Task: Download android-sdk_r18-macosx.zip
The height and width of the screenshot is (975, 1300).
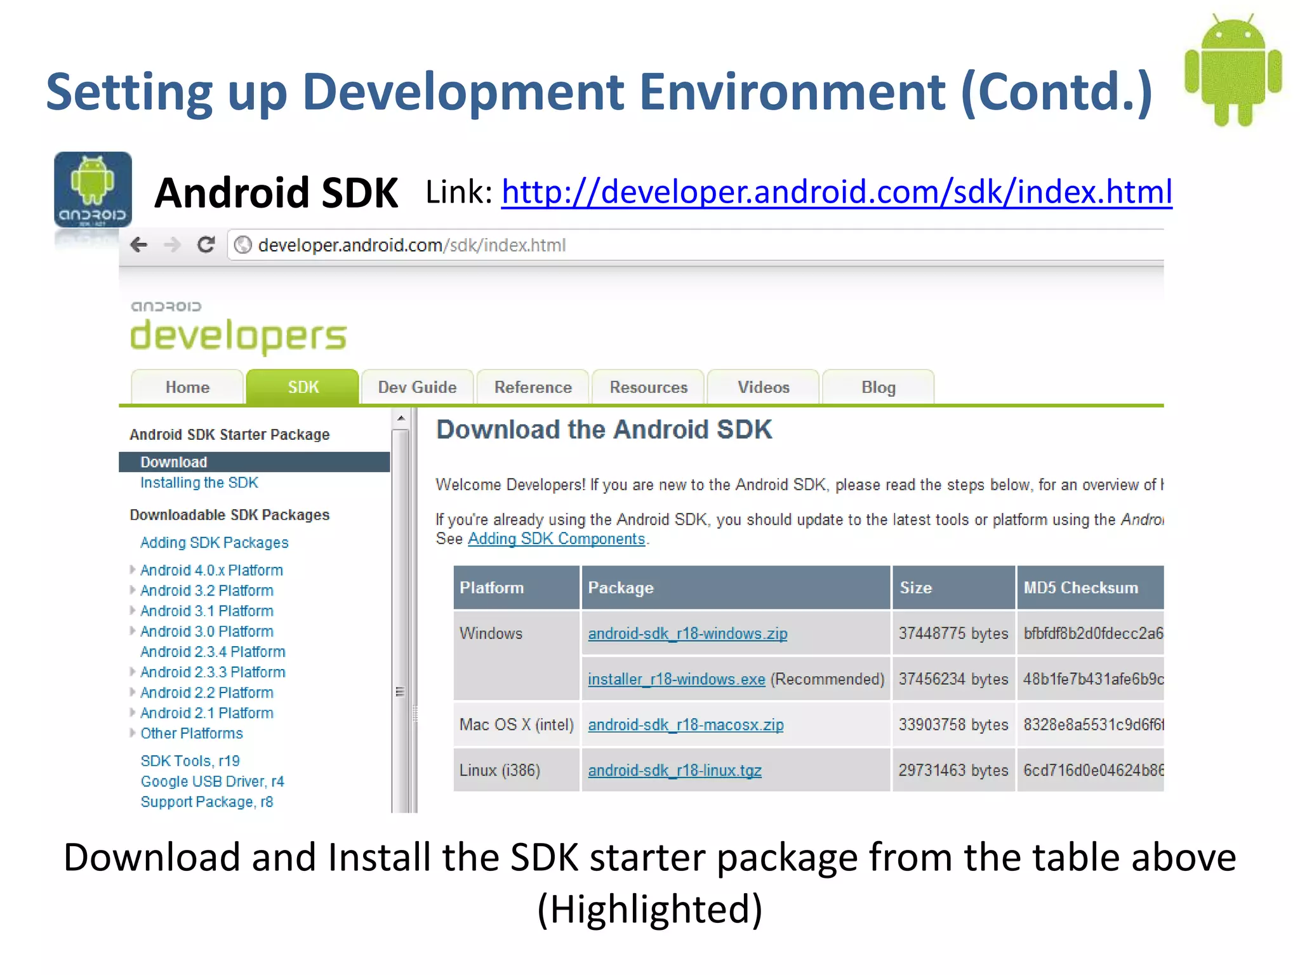Action: click(686, 725)
